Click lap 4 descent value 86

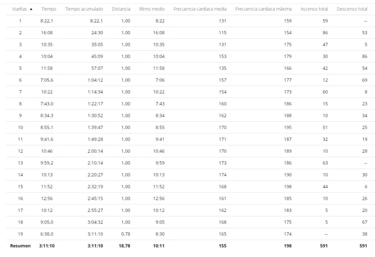(x=364, y=57)
